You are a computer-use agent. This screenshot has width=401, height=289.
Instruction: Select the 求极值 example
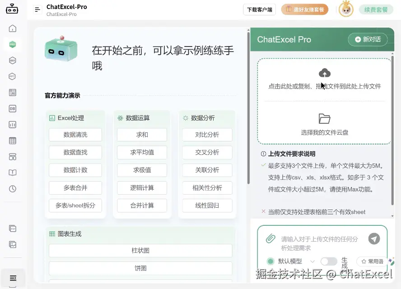click(x=142, y=170)
